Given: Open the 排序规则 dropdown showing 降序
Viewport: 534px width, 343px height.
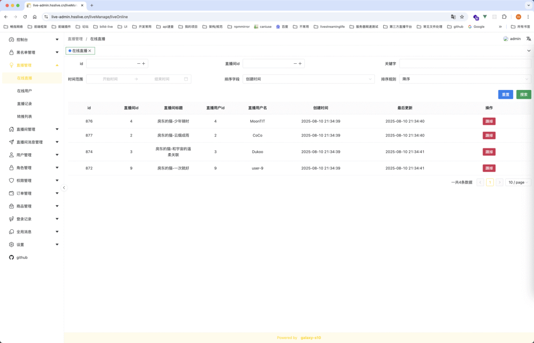Looking at the screenshot, I should (x=465, y=79).
